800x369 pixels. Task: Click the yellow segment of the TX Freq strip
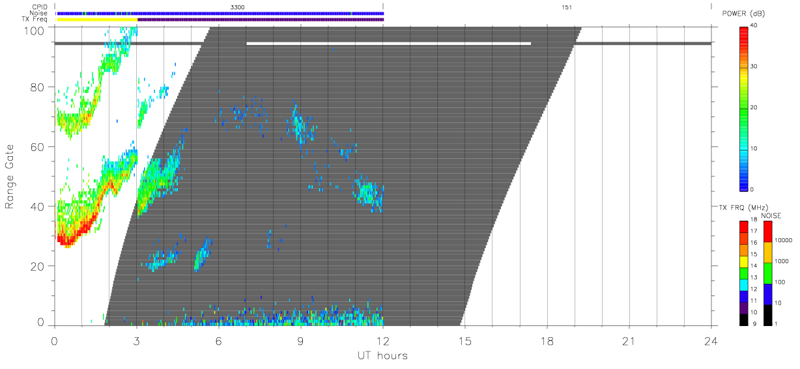pos(97,20)
